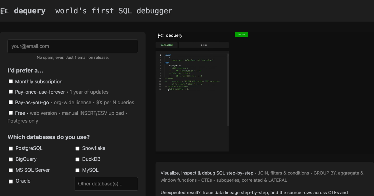
Task: Click 'Which databases do you use?' heading
Action: point(49,137)
